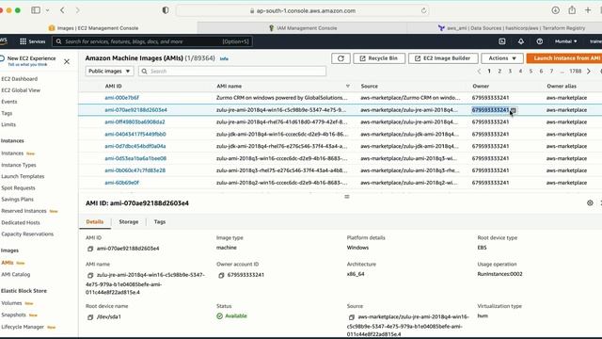Open ami-070ae92188d2603e4 link in table

(135, 110)
